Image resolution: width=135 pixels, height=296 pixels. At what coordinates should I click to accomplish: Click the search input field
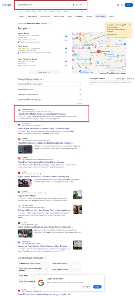tap(42, 5)
